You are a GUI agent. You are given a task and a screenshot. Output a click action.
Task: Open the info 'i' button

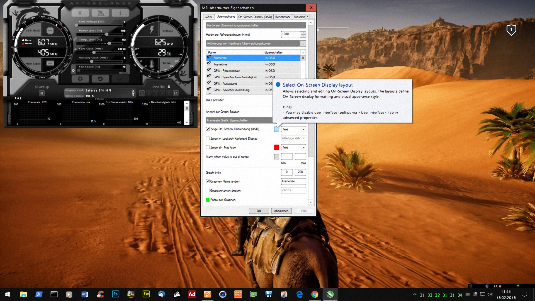coord(120,13)
